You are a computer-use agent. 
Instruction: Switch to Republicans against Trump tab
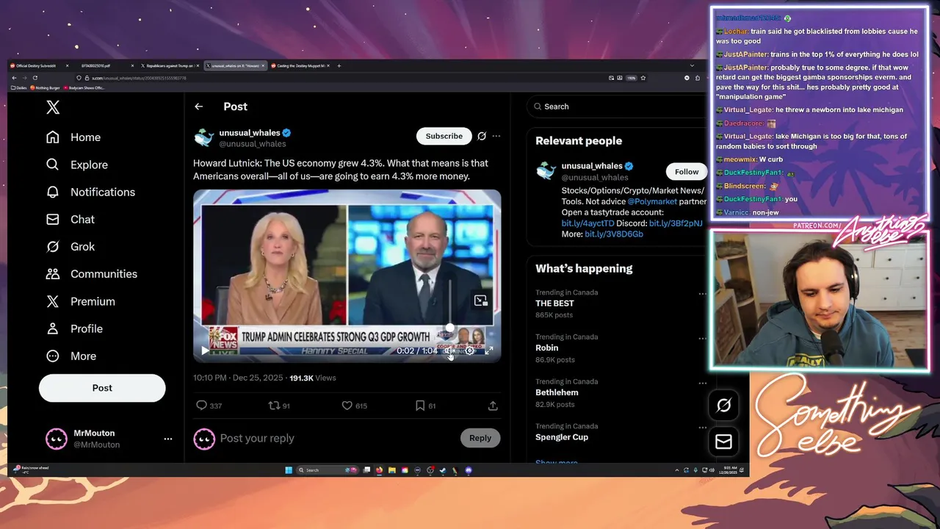tap(170, 65)
